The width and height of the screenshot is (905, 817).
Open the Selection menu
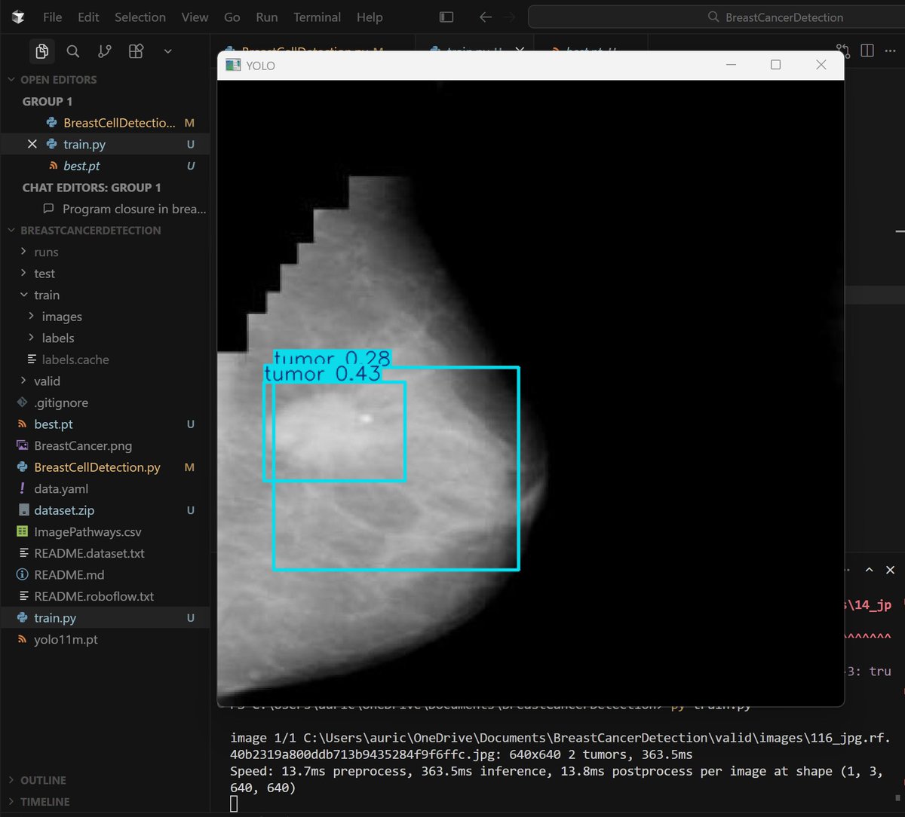140,17
